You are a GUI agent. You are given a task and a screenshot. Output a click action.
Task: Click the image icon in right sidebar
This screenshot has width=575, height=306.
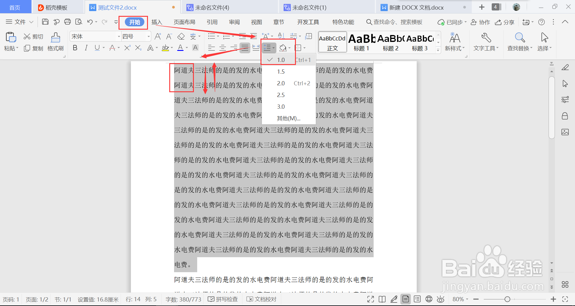565,132
